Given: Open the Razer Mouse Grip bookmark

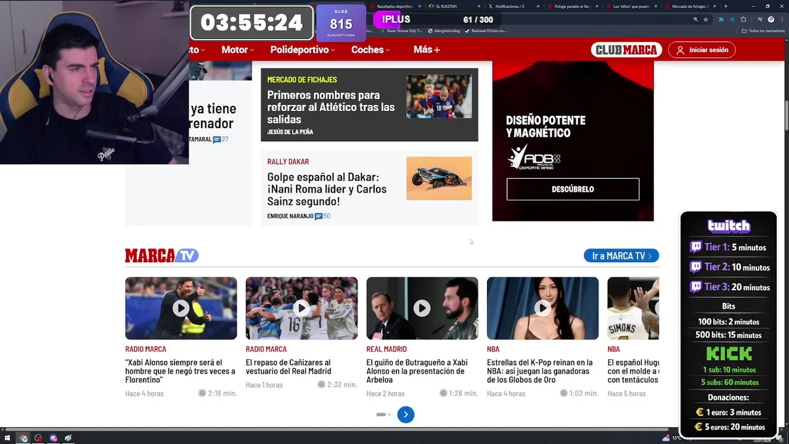Looking at the screenshot, I should click(x=401, y=31).
